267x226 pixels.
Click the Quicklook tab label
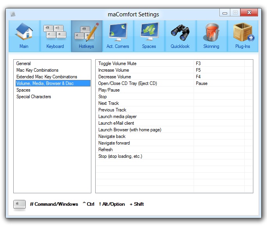pos(180,46)
